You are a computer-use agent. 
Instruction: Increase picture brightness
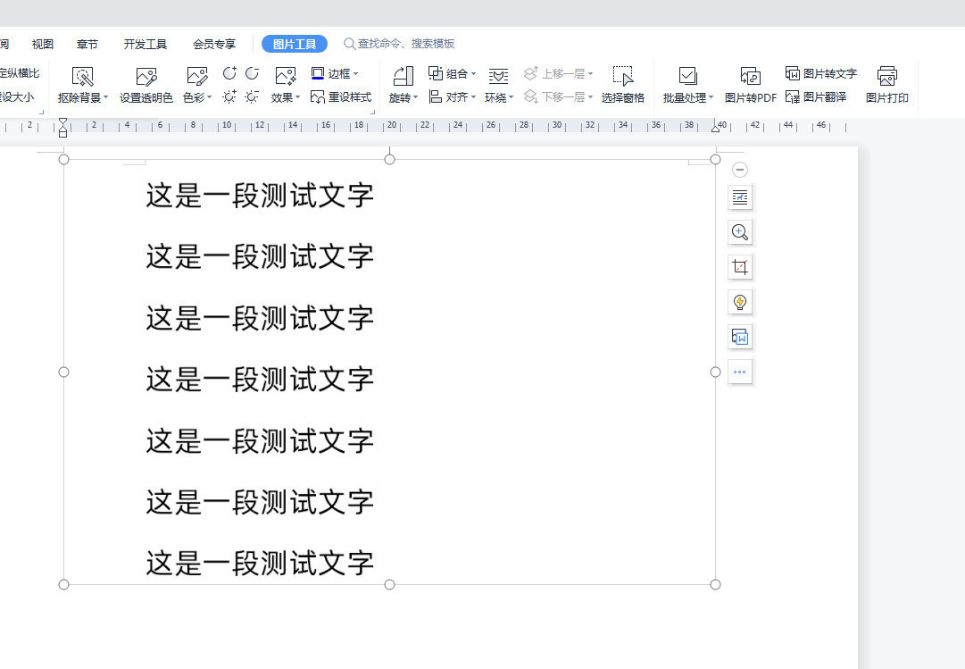[229, 96]
